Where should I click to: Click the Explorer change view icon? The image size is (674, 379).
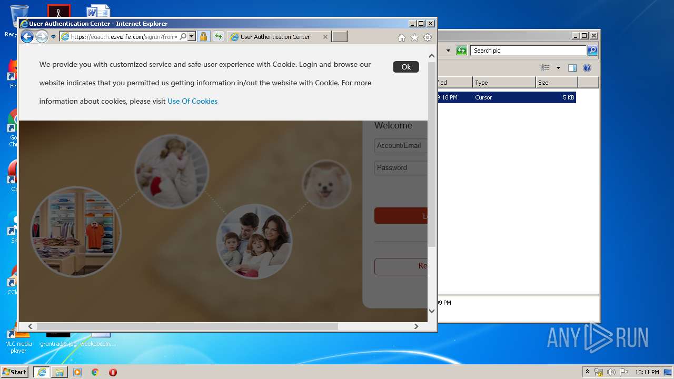pyautogui.click(x=546, y=68)
